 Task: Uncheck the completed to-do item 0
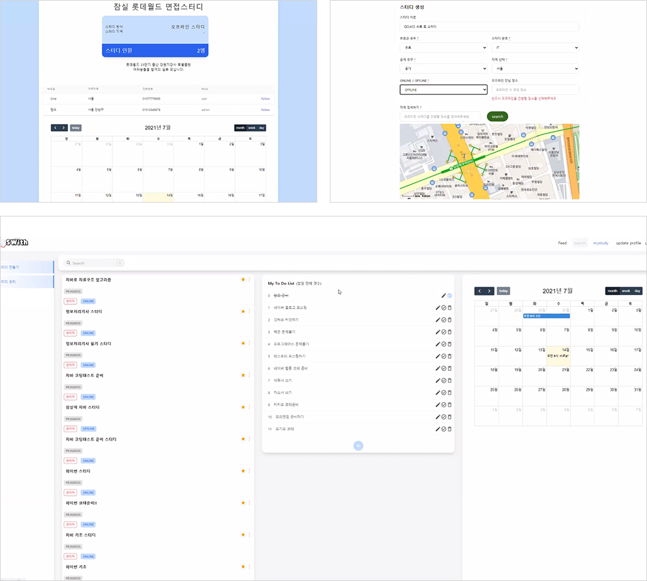[x=450, y=296]
